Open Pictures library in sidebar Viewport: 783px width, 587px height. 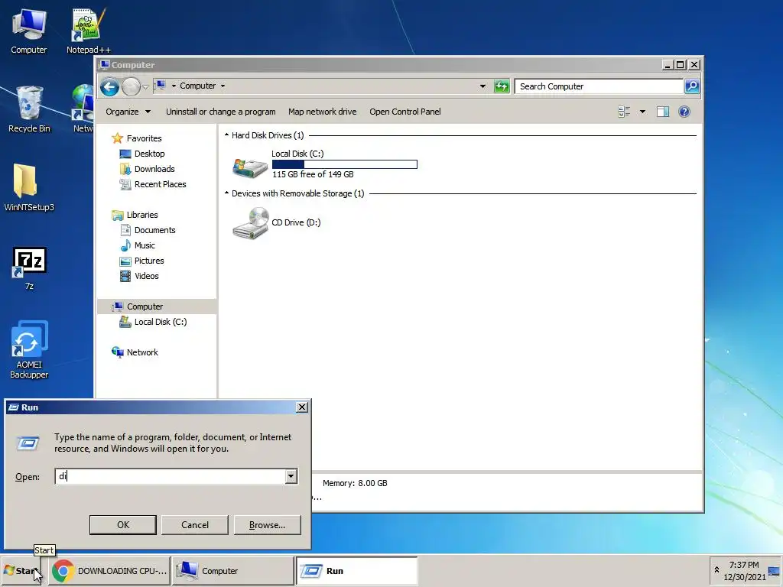coord(149,261)
